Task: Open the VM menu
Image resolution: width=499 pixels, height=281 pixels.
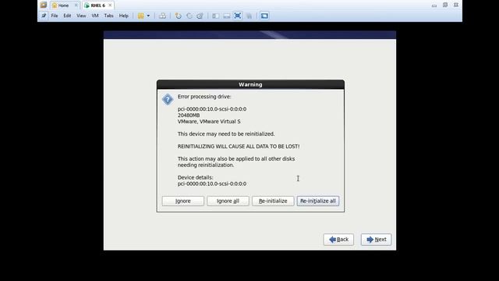Action: (95, 16)
